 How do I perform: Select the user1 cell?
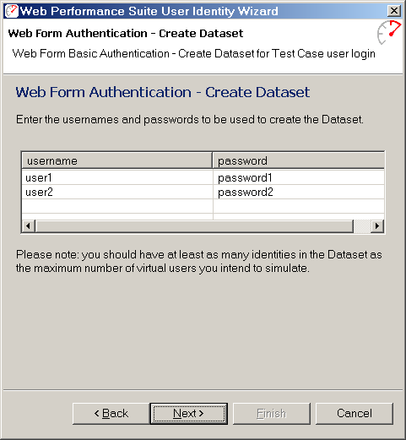point(117,177)
